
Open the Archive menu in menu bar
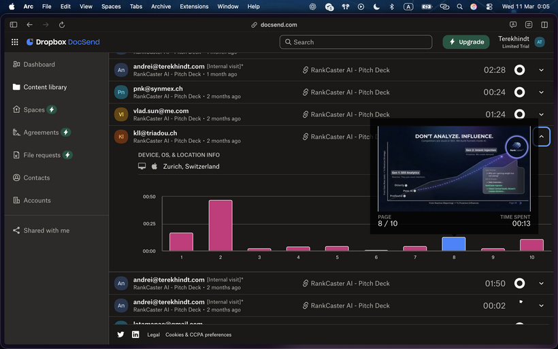click(161, 6)
